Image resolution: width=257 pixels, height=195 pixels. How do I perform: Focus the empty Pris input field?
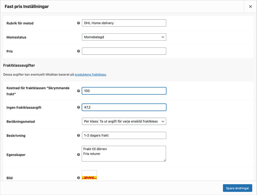click(x=124, y=51)
